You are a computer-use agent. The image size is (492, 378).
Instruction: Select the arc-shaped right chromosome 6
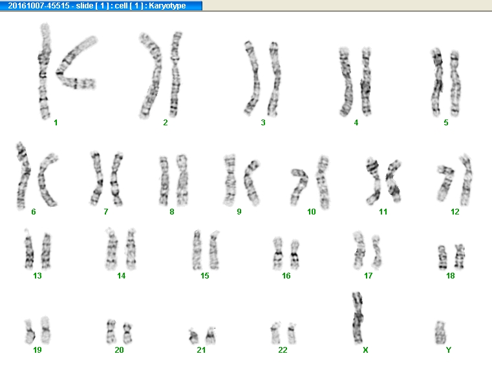point(47,180)
